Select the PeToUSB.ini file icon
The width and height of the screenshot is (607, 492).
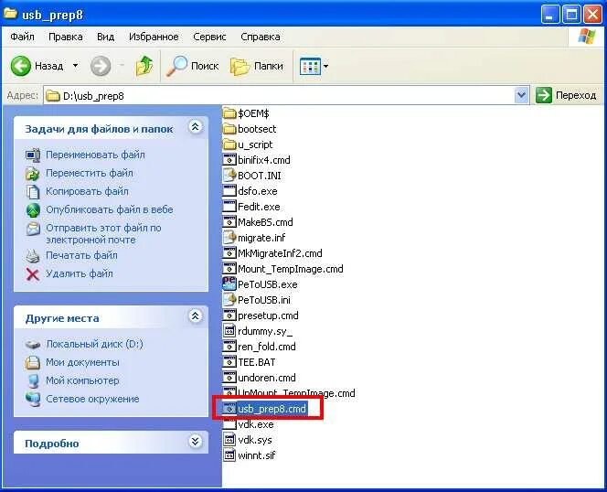(x=229, y=300)
